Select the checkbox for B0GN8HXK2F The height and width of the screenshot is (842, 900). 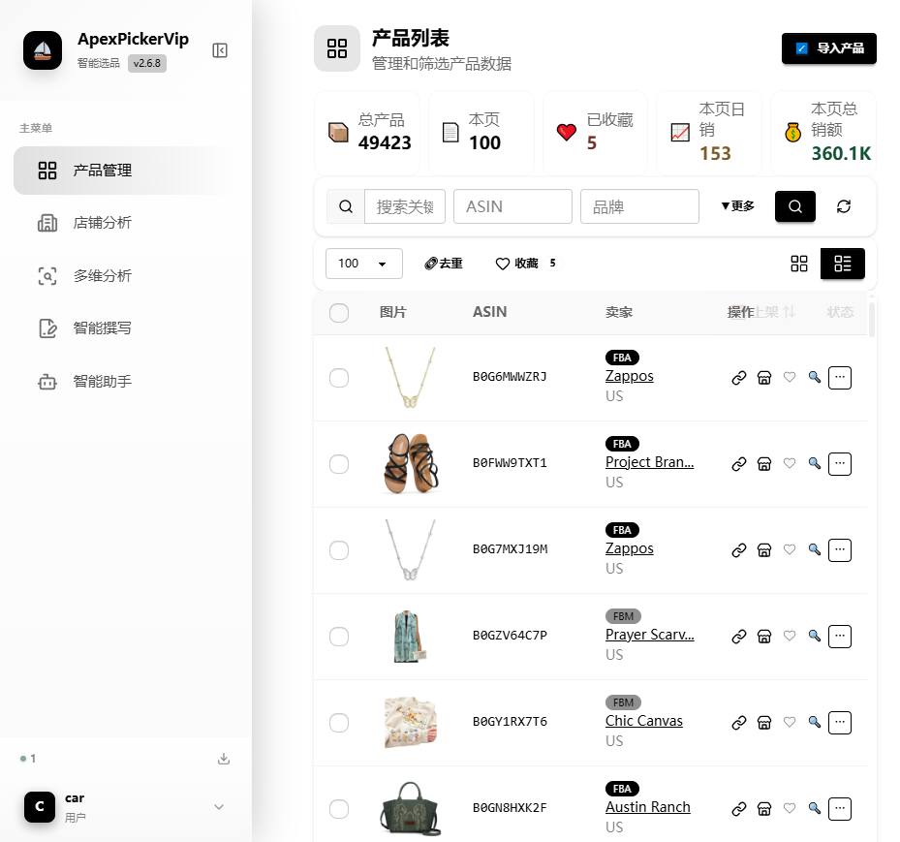tap(339, 809)
